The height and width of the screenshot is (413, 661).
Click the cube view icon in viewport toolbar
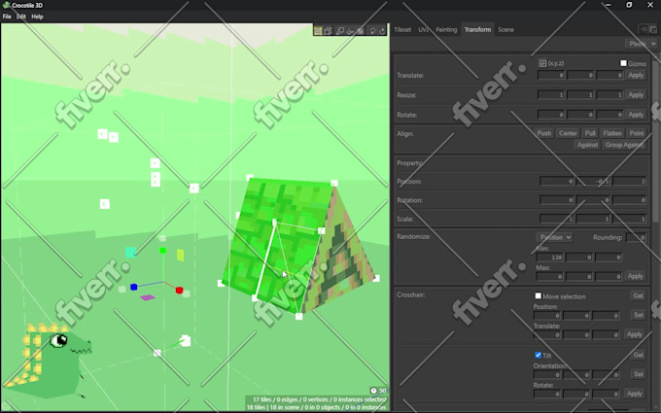pos(328,31)
